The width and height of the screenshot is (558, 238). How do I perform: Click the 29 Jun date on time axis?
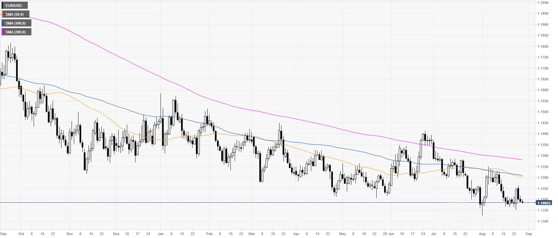pos(389,234)
